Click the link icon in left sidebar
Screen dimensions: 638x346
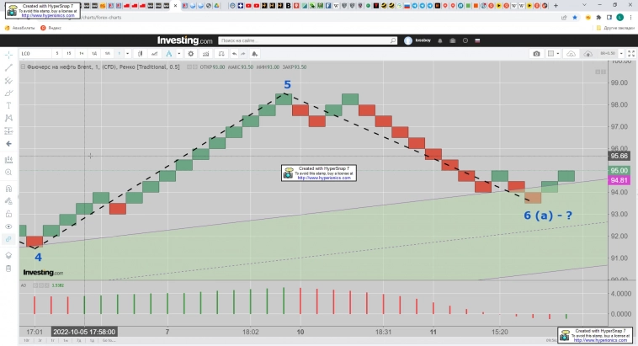(8, 239)
